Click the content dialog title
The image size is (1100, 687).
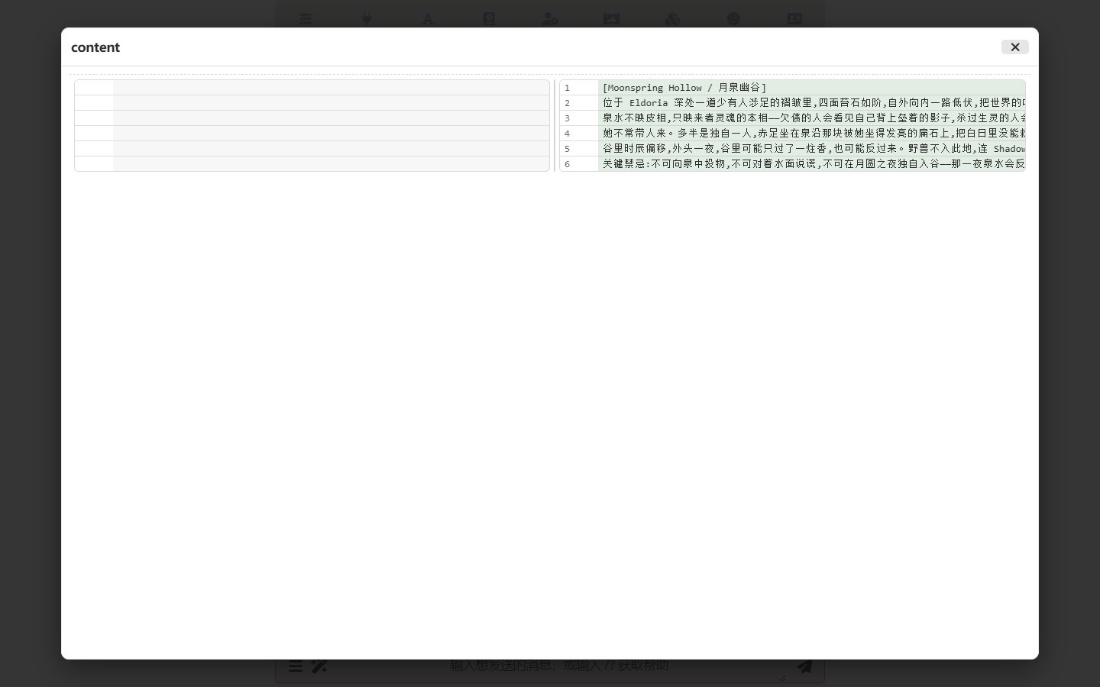95,47
